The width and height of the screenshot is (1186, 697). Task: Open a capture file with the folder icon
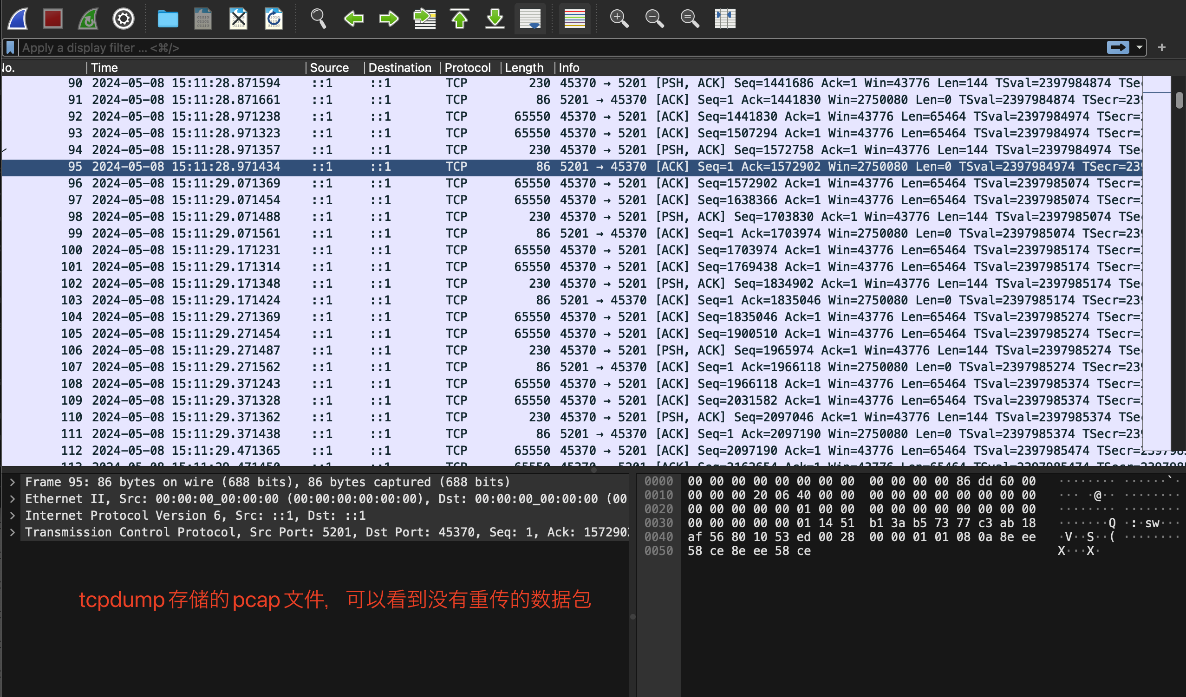point(168,19)
